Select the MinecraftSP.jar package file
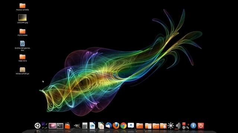This screenshot has height=133, width=238. (22, 71)
